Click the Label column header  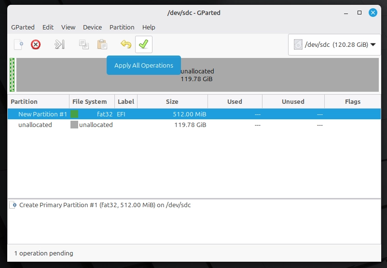coord(126,101)
